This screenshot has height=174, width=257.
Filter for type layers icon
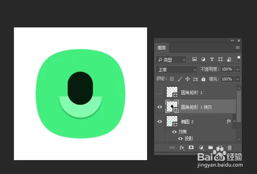[212, 59]
